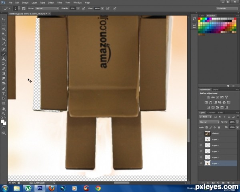The height and width of the screenshot is (192, 240).
Task: Open the Filter menu
Action: pyautogui.click(x=60, y=3)
